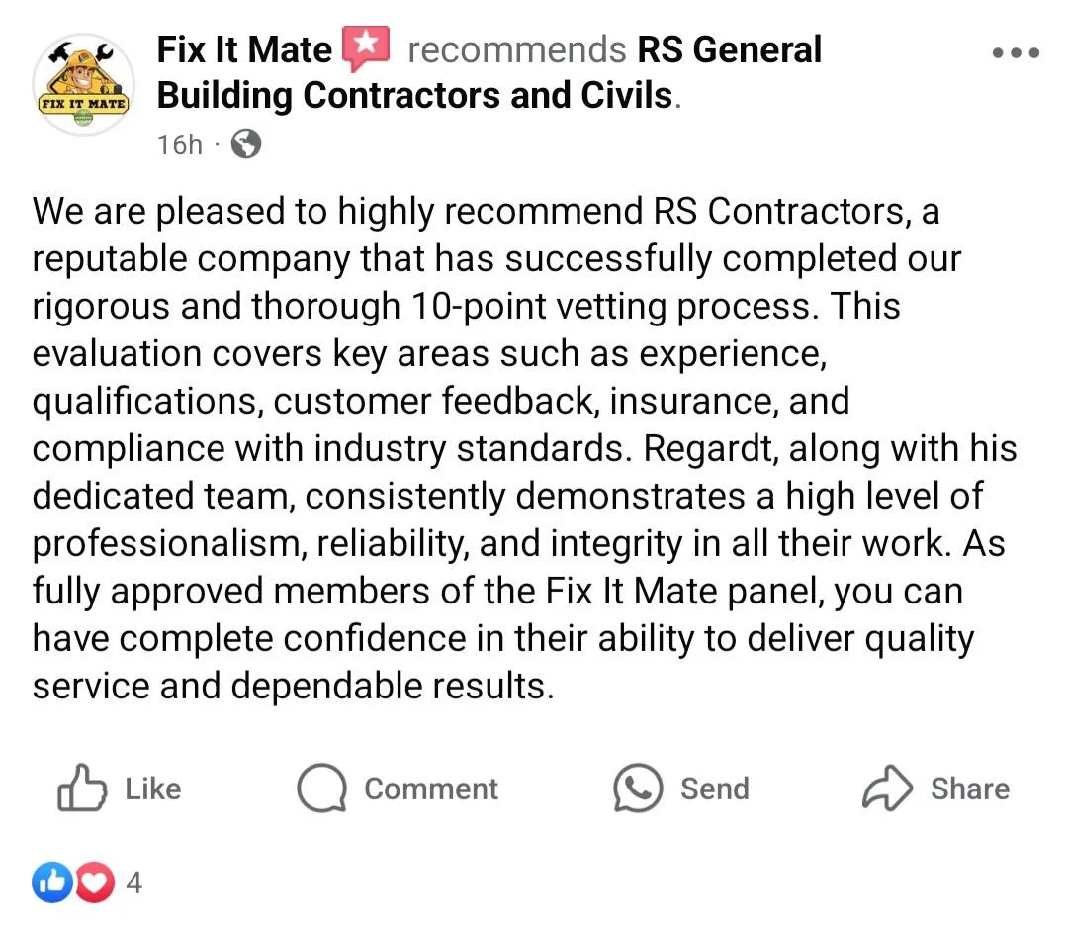Open the Fix It Mate profile picture
Screen dimensions: 1068x928
point(84,84)
